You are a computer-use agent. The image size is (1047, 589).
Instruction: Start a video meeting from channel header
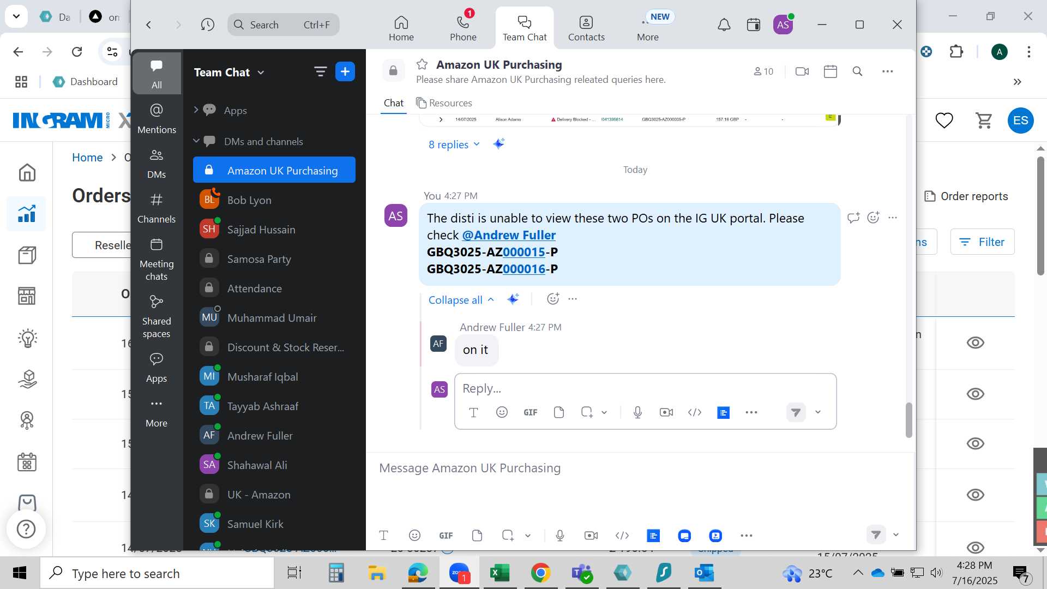(802, 71)
